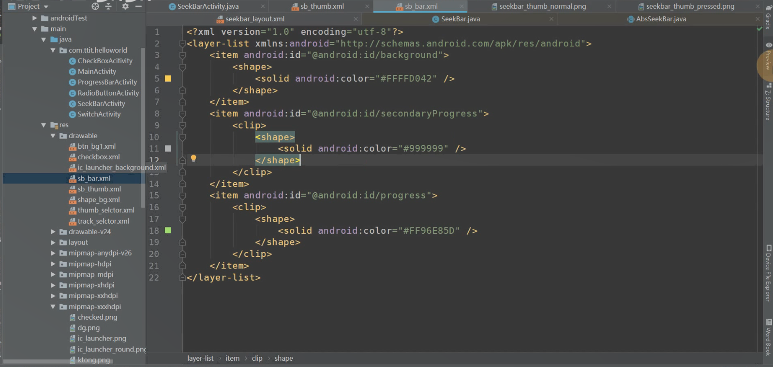Close the AbsSeekBar.java tab
773x367 pixels.
click(x=758, y=19)
